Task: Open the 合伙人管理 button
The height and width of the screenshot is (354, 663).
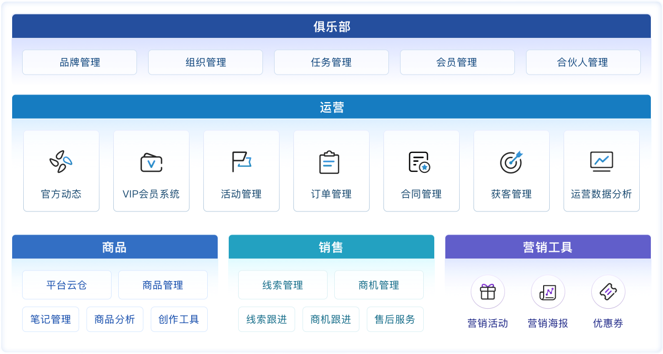Action: tap(583, 62)
